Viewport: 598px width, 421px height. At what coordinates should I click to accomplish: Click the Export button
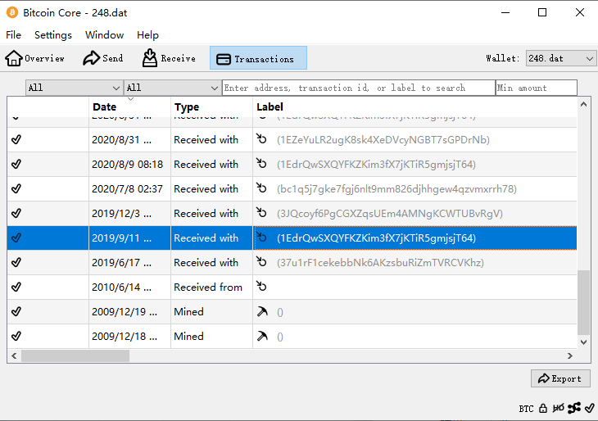tap(560, 378)
